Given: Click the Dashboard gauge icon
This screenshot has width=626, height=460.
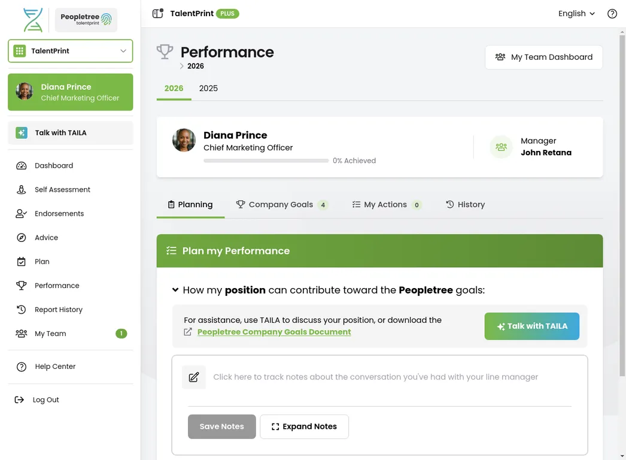Looking at the screenshot, I should pos(21,165).
